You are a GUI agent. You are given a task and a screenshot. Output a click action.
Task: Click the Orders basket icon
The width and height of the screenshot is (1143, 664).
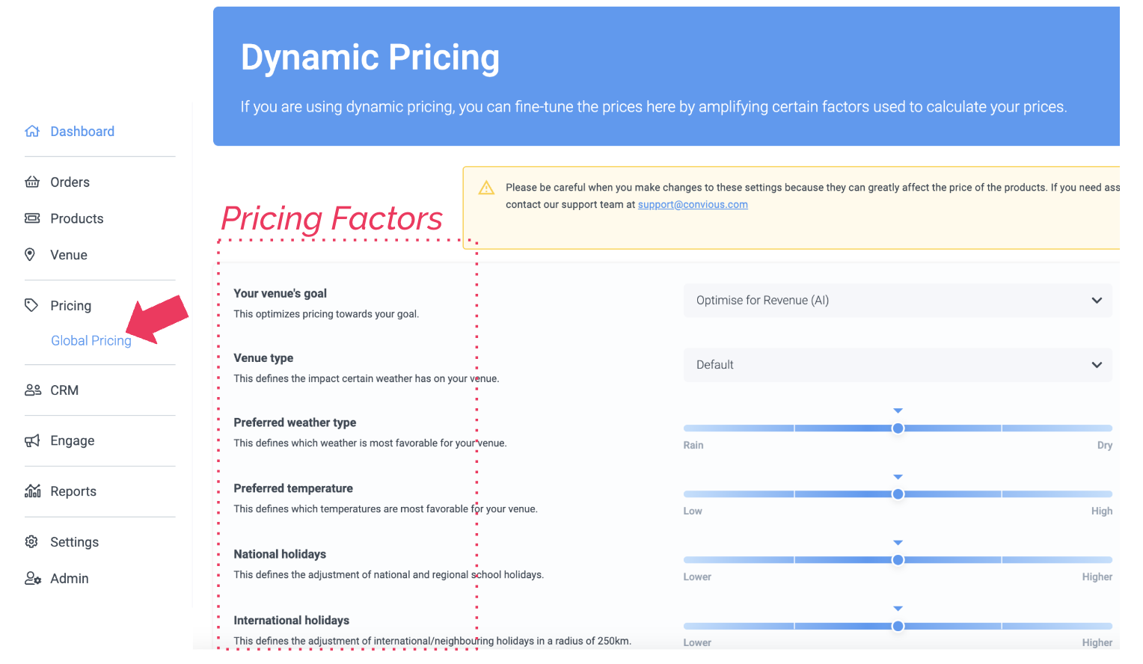(32, 182)
